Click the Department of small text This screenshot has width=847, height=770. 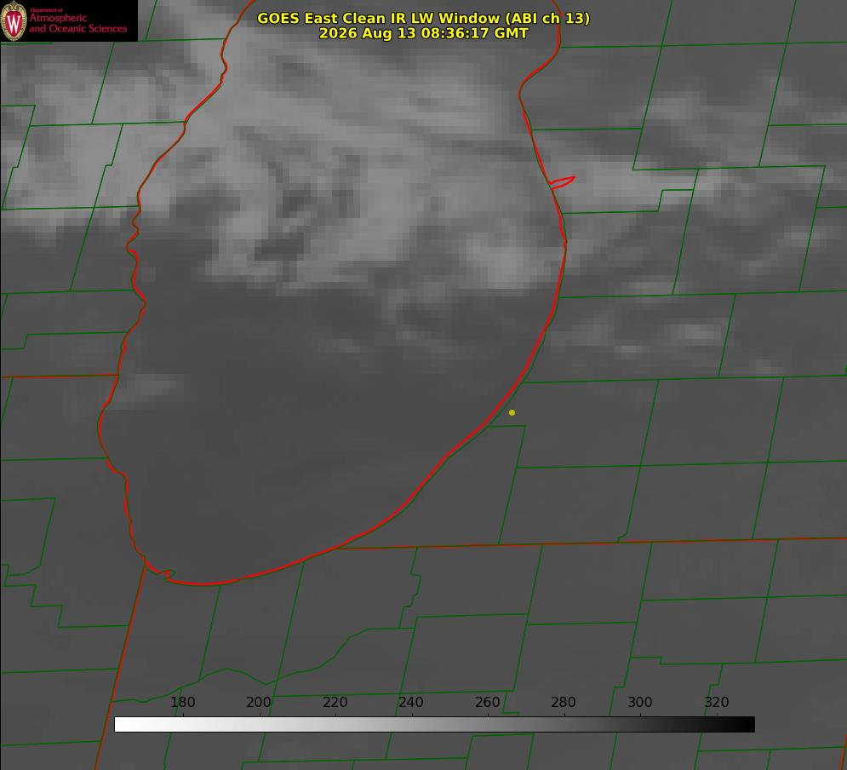point(46,10)
